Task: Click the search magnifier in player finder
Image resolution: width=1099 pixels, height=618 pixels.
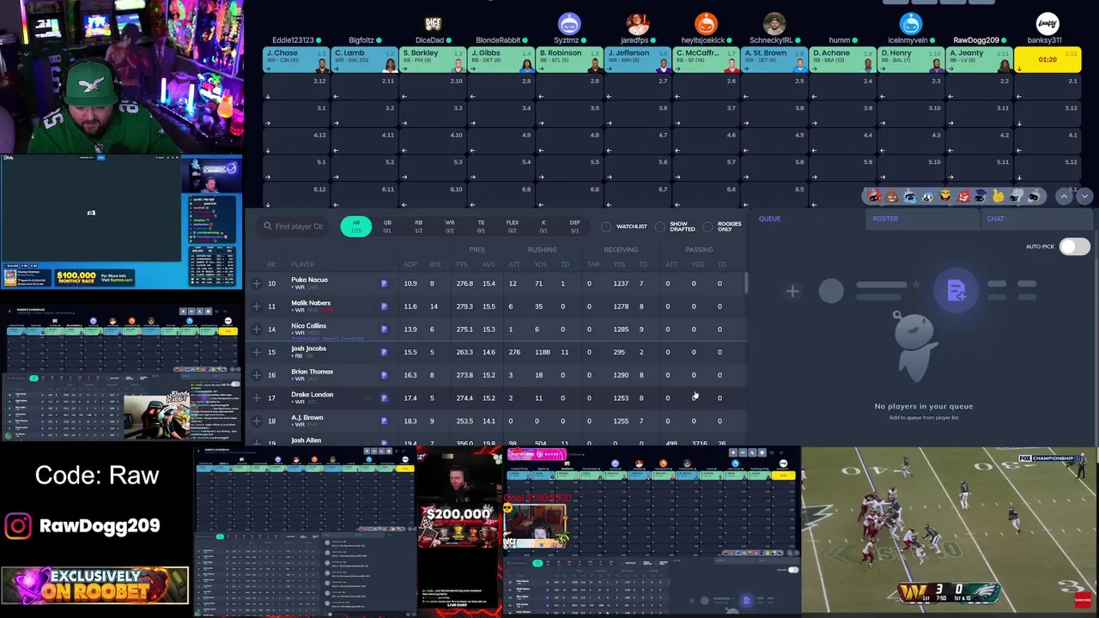Action: (x=268, y=227)
